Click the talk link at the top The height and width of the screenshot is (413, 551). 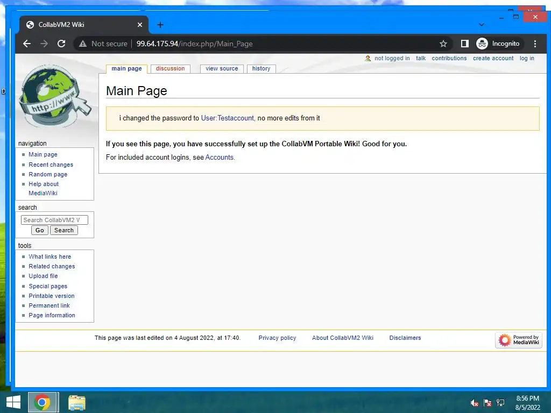(x=421, y=58)
